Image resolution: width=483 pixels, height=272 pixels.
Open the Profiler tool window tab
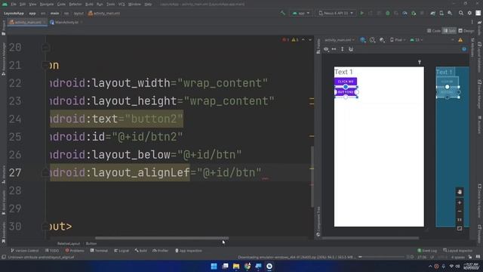(161, 251)
